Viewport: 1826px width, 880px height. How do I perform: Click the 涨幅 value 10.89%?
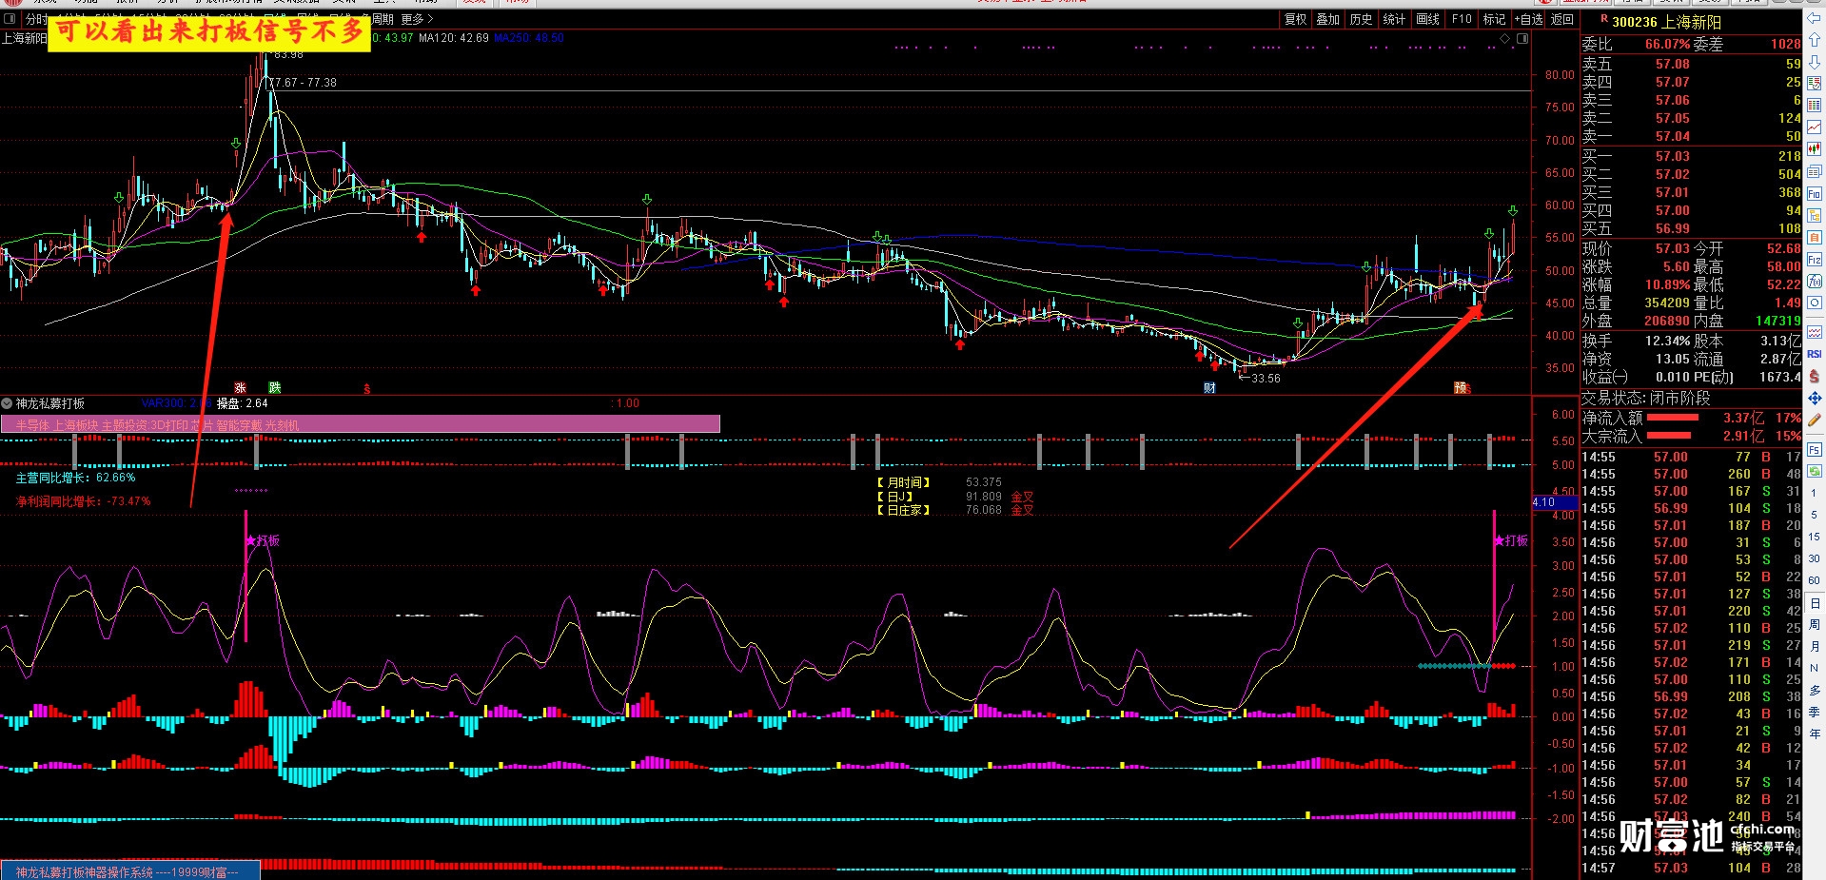pyautogui.click(x=1667, y=284)
